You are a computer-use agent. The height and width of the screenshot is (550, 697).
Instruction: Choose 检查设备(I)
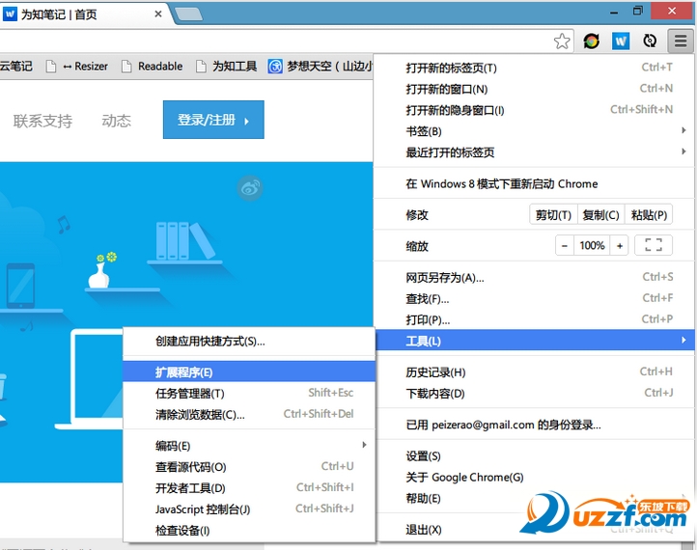[x=249, y=531]
